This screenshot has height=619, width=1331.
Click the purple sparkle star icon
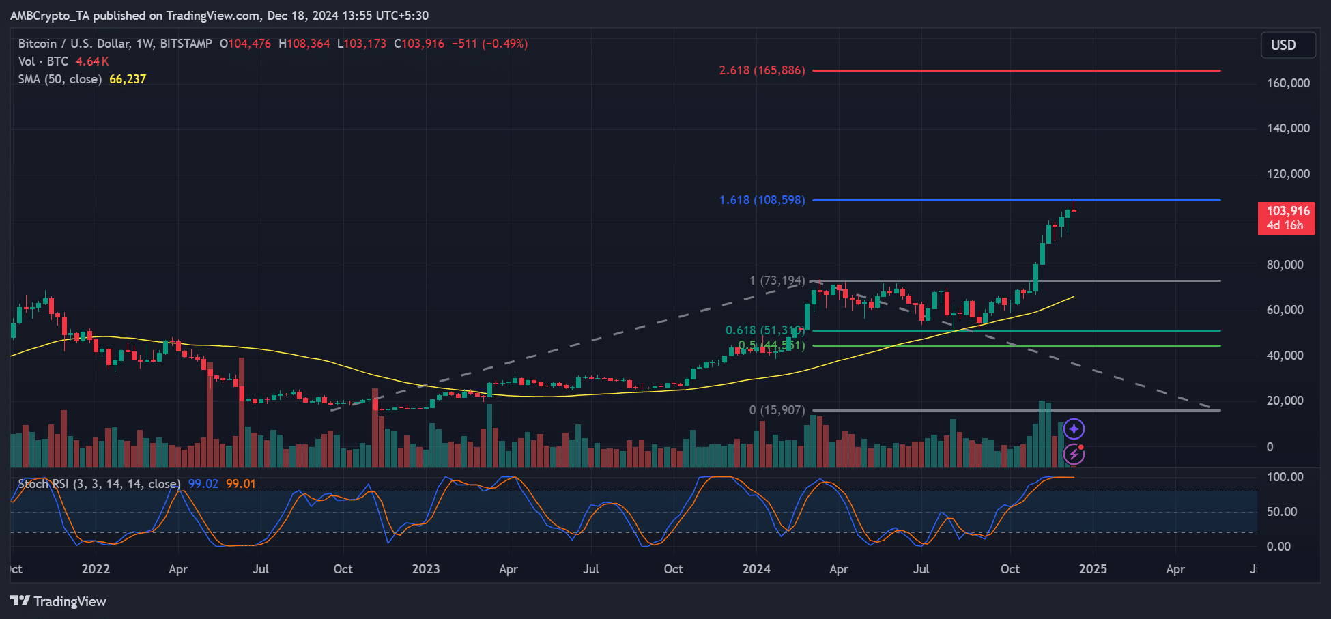coord(1074,429)
